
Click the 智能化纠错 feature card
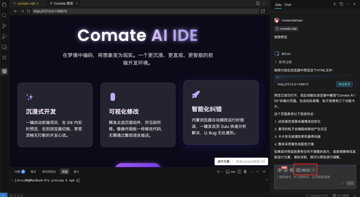click(221, 112)
